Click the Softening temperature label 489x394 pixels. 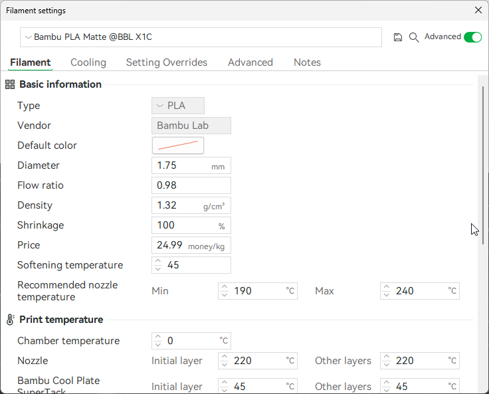[x=70, y=265]
